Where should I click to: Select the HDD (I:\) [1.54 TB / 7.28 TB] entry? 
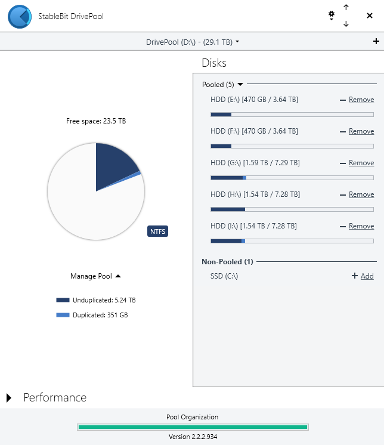(253, 226)
